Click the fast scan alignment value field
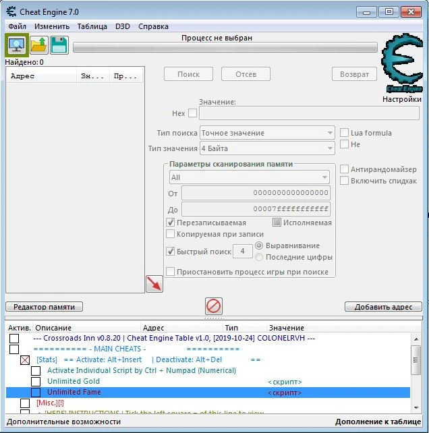Viewport: 429px width, 433px height. [243, 251]
